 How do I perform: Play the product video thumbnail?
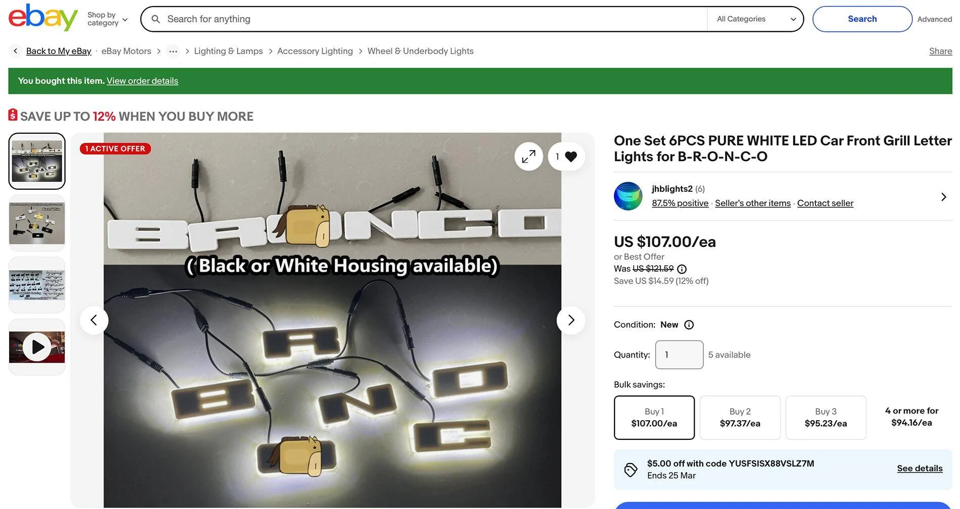pos(37,347)
